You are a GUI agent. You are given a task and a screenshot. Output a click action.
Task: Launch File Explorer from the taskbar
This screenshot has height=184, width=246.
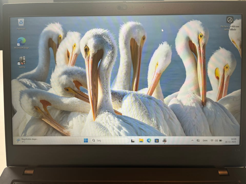click(x=141, y=141)
